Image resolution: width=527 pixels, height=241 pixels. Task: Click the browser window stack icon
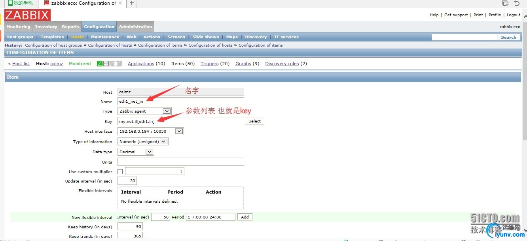pos(505,3)
